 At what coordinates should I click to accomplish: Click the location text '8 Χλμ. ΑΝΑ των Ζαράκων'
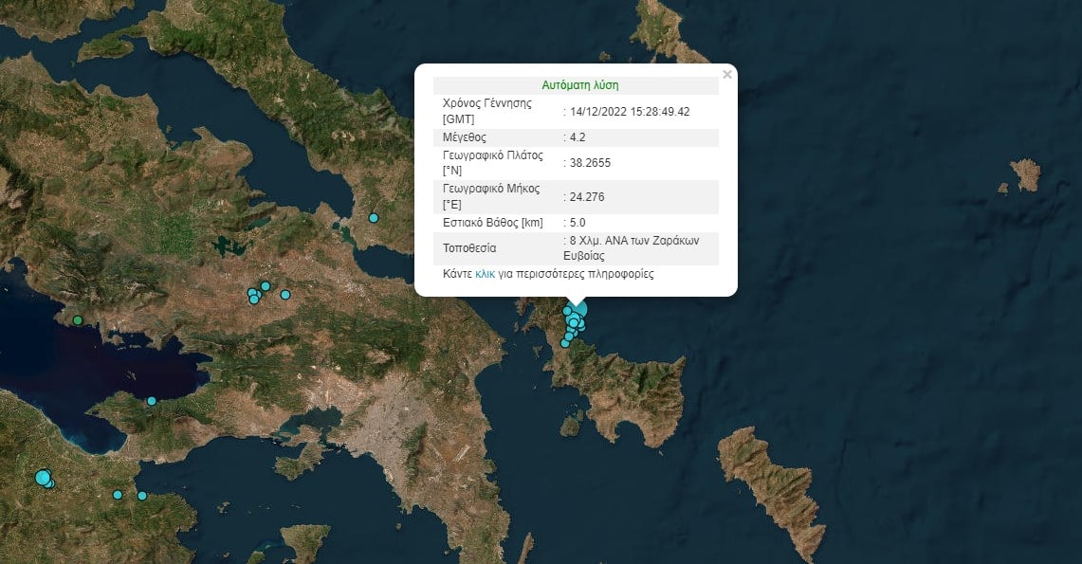pyautogui.click(x=633, y=241)
